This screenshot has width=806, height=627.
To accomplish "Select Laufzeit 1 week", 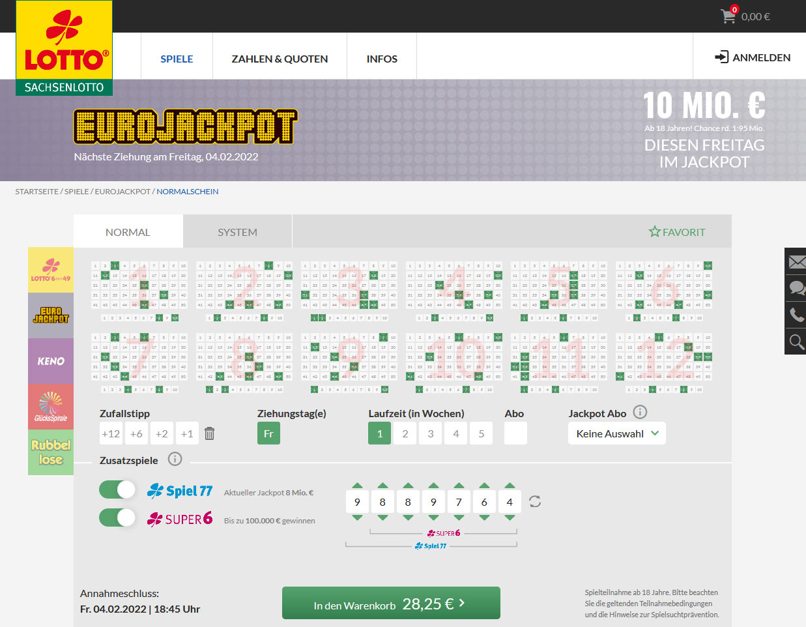I will pyautogui.click(x=380, y=433).
